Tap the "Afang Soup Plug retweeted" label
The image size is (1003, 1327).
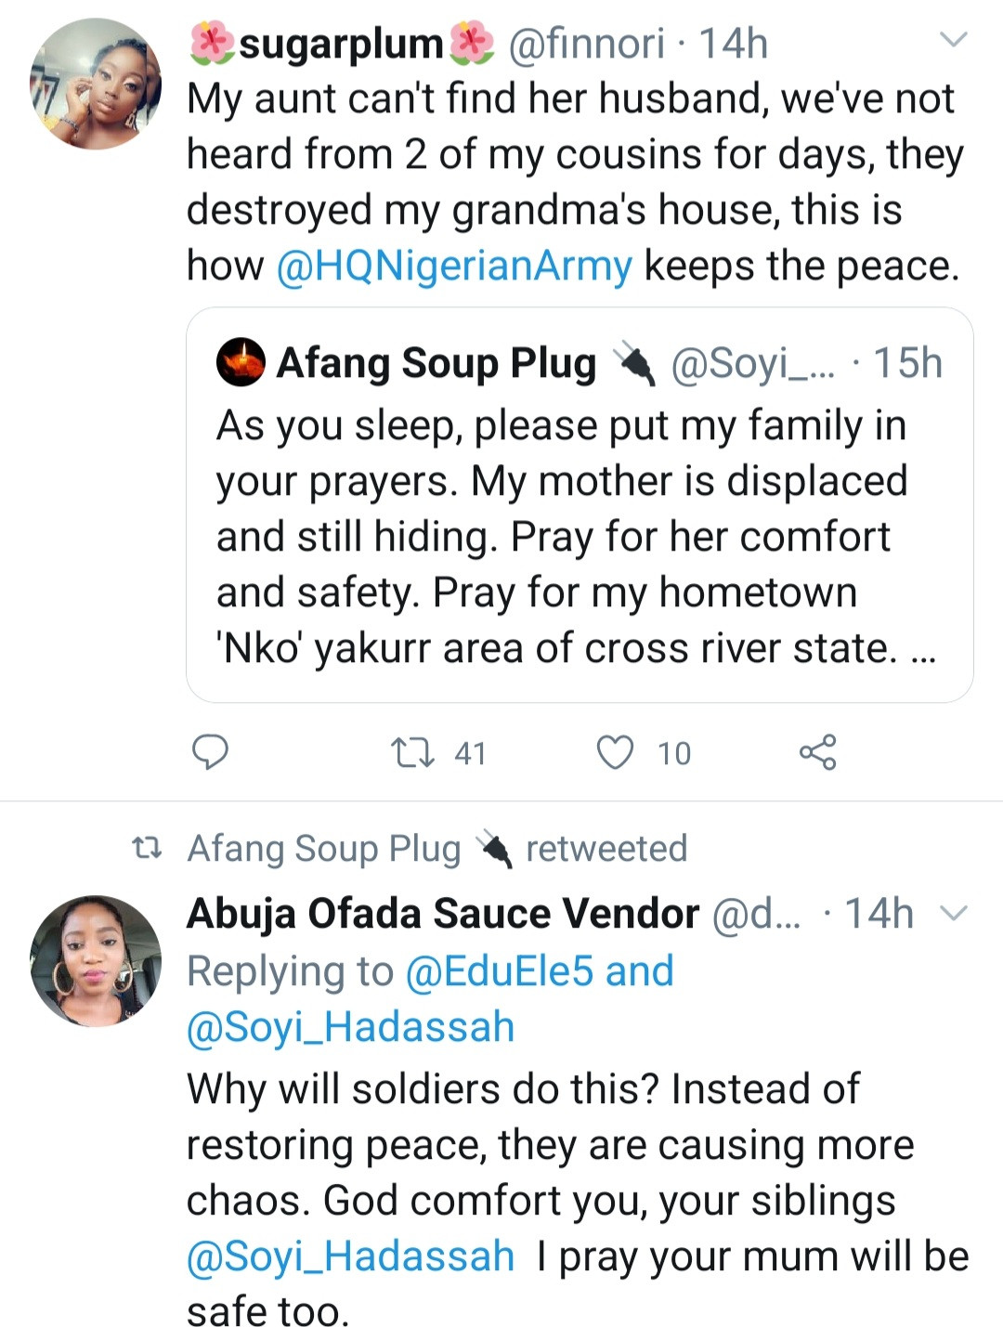(436, 849)
